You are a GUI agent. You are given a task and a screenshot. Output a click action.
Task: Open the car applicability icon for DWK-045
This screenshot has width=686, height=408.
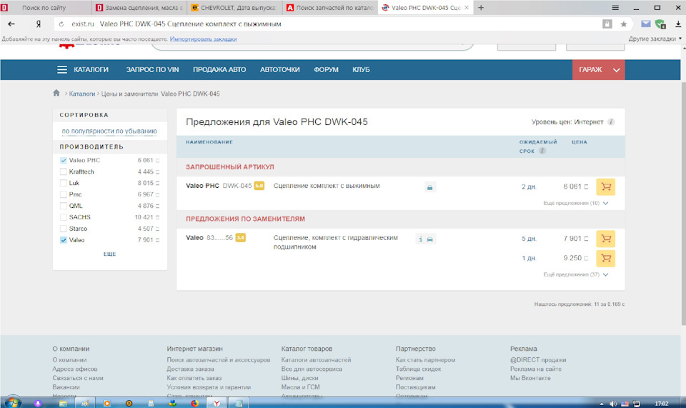429,187
